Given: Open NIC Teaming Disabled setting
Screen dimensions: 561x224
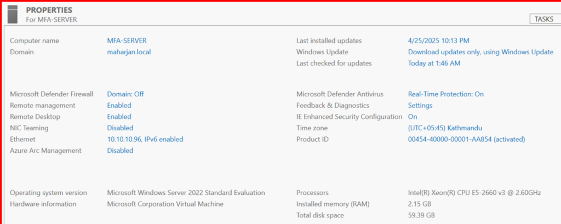Looking at the screenshot, I should click(x=120, y=128).
